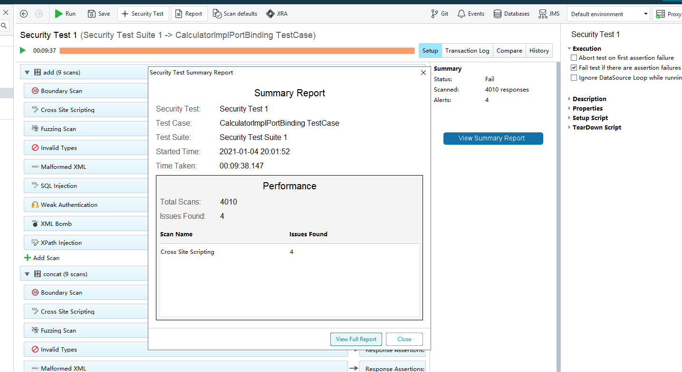
Task: Open Scan defaults settings
Action: (235, 14)
